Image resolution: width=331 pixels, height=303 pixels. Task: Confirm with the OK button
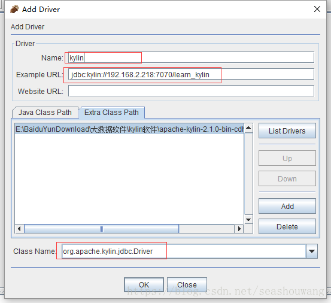pos(144,284)
